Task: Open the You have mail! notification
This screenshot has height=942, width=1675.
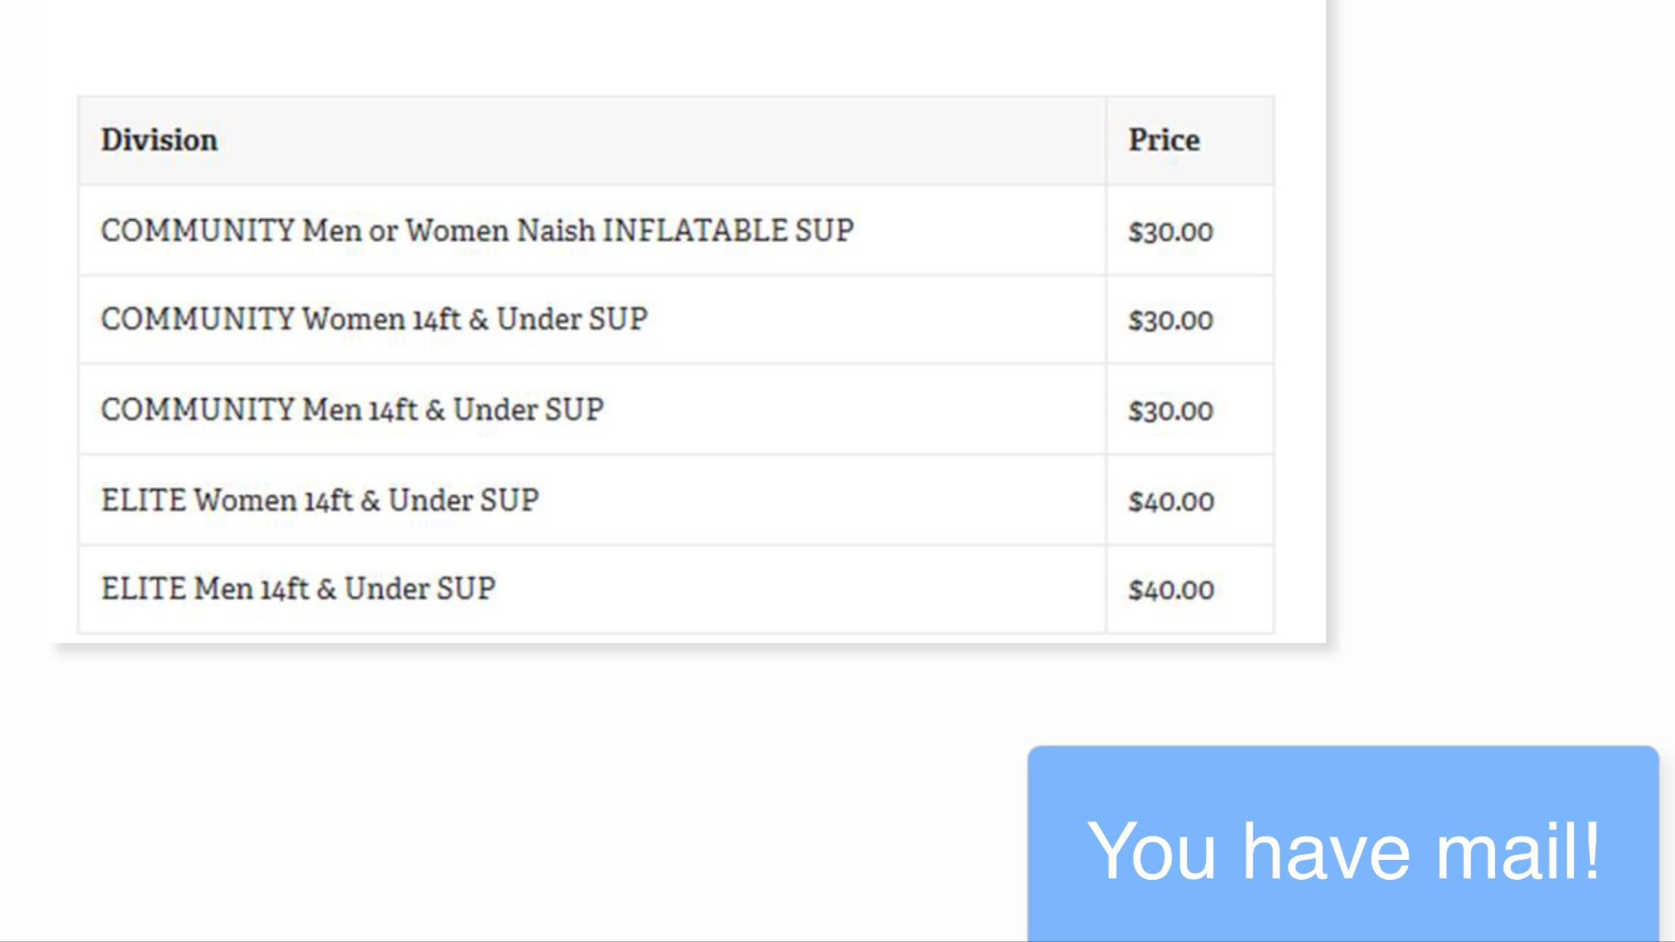Action: tap(1343, 851)
